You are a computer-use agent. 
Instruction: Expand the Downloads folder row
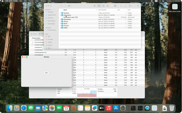tap(61, 19)
